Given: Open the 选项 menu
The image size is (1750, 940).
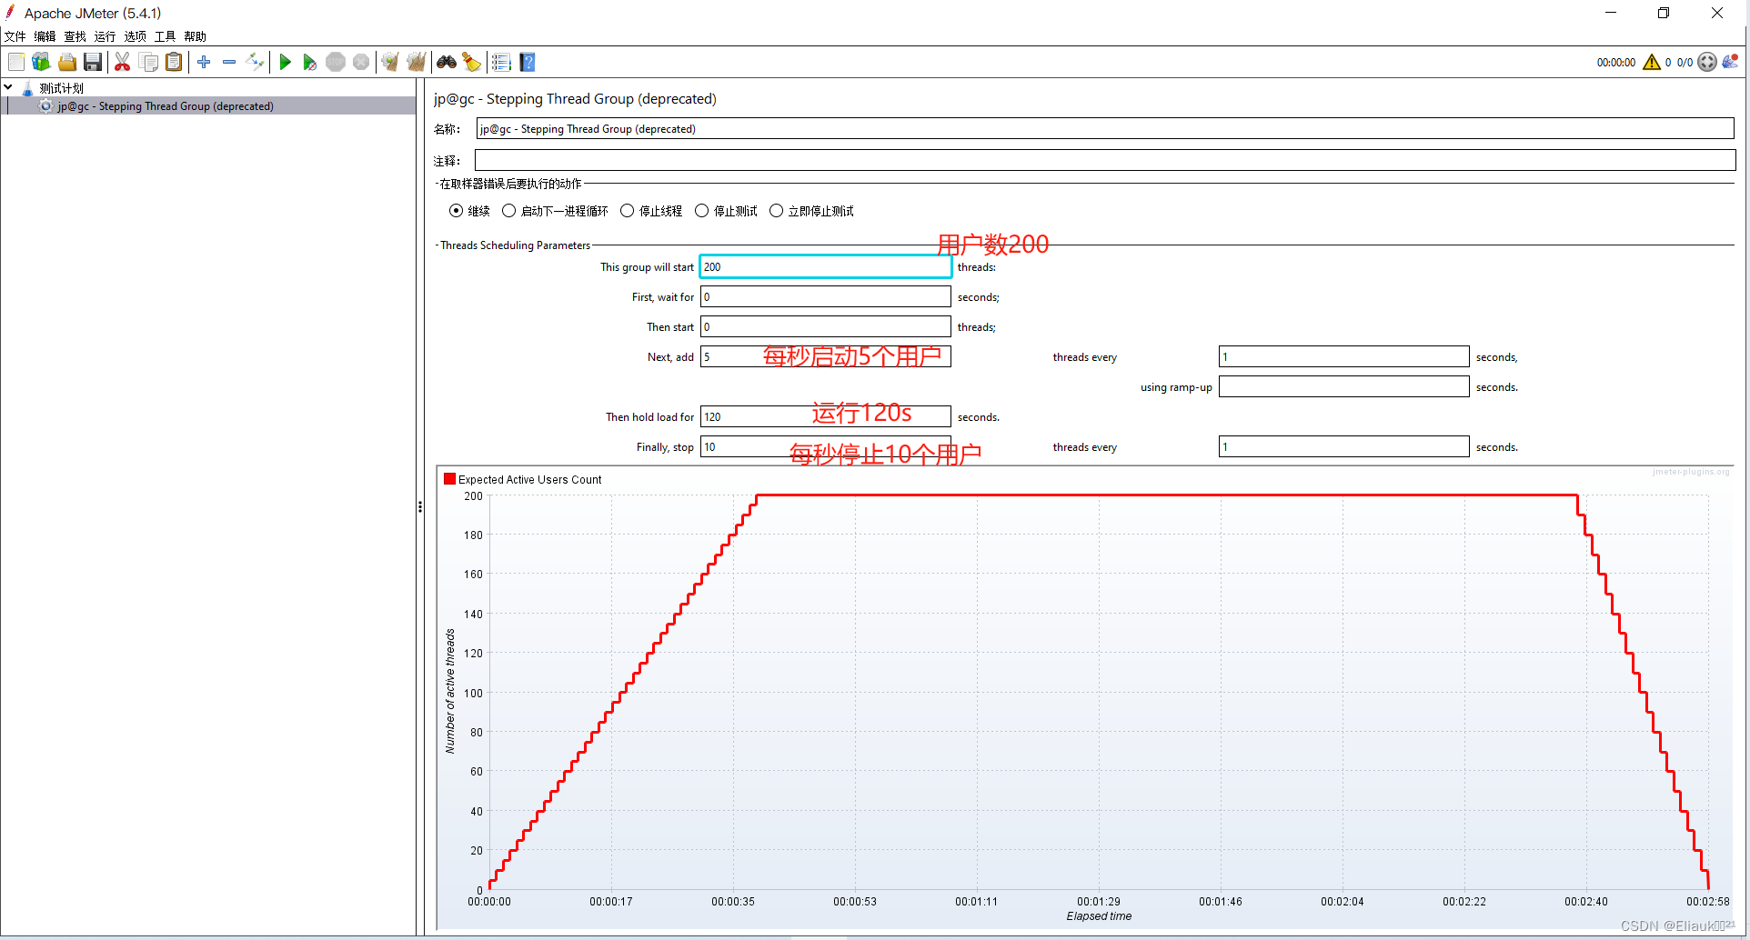Looking at the screenshot, I should 136,36.
